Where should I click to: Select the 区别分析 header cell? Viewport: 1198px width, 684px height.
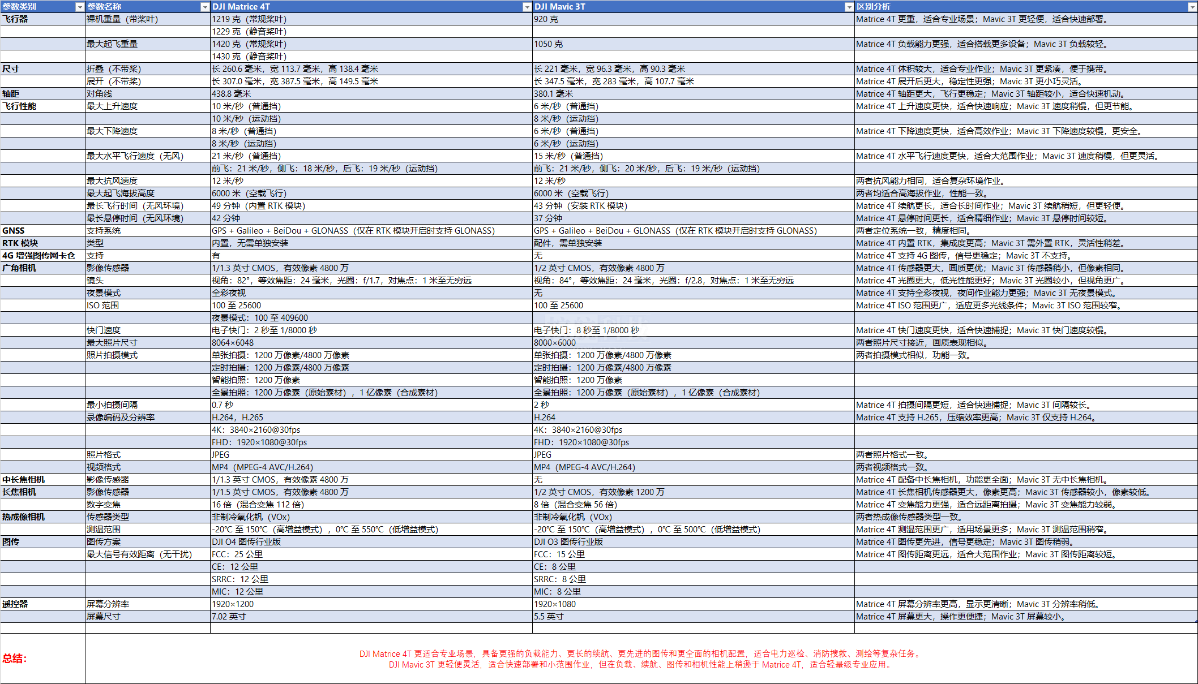click(1025, 7)
